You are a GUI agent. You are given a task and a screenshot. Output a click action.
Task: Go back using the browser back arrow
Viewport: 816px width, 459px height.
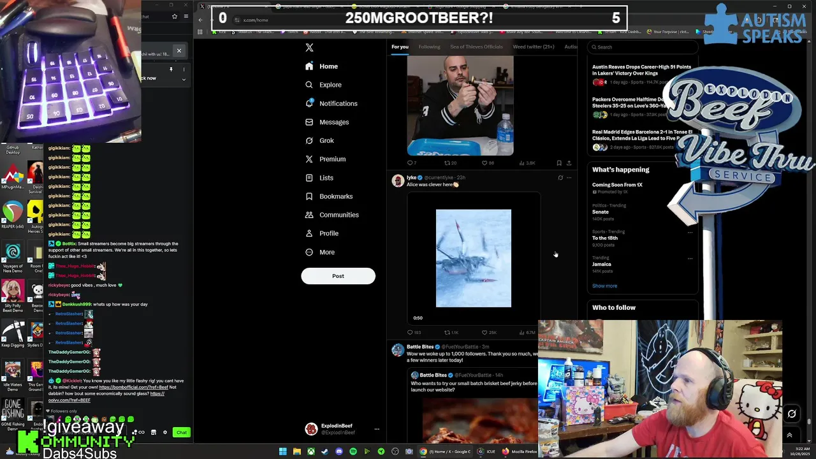200,20
